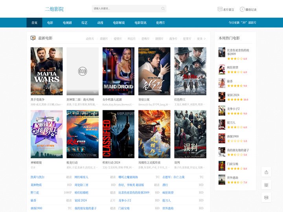Image resolution: width=283 pixels, height=212 pixels.
Task: Filter by 科幻片 category
Action: (132, 38)
